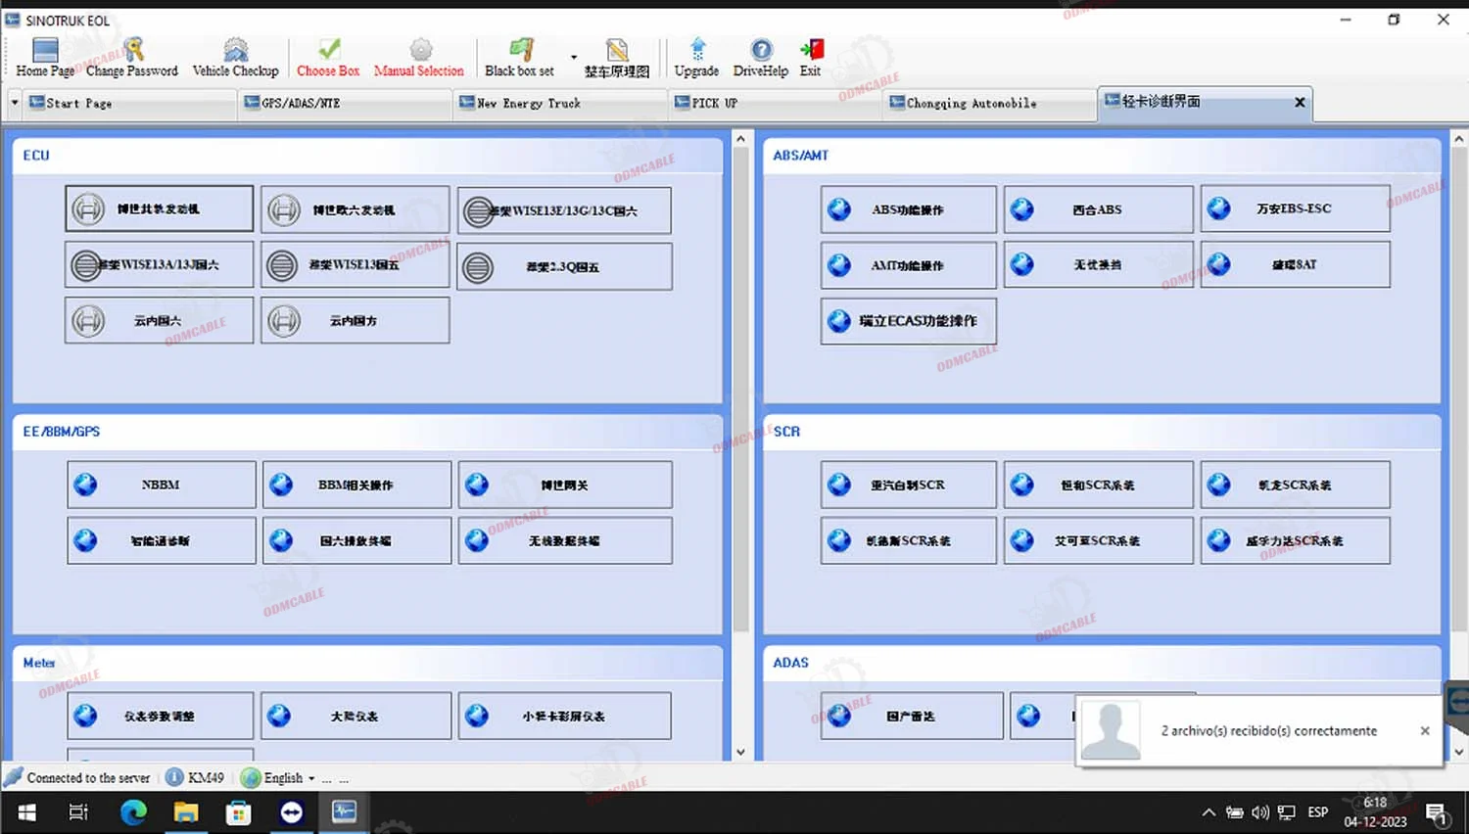Switch to the New Energy Truck tab
1469x834 pixels.
click(529, 103)
